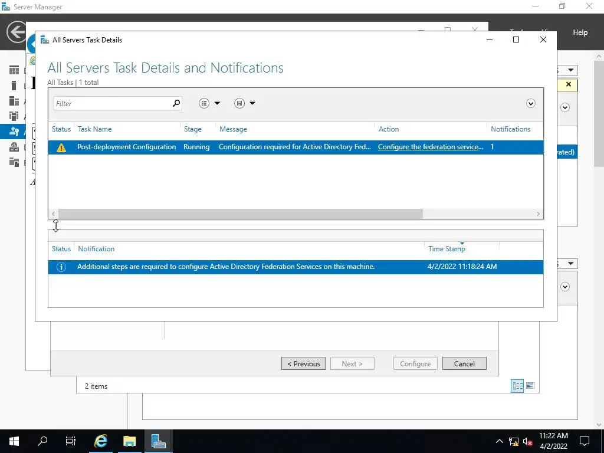Open File Explorer from the taskbar
Viewport: 604px width, 453px height.
tap(129, 441)
